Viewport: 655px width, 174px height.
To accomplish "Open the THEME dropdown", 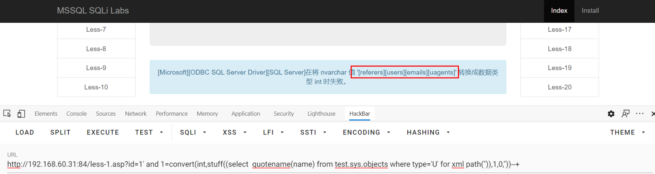I will 628,132.
